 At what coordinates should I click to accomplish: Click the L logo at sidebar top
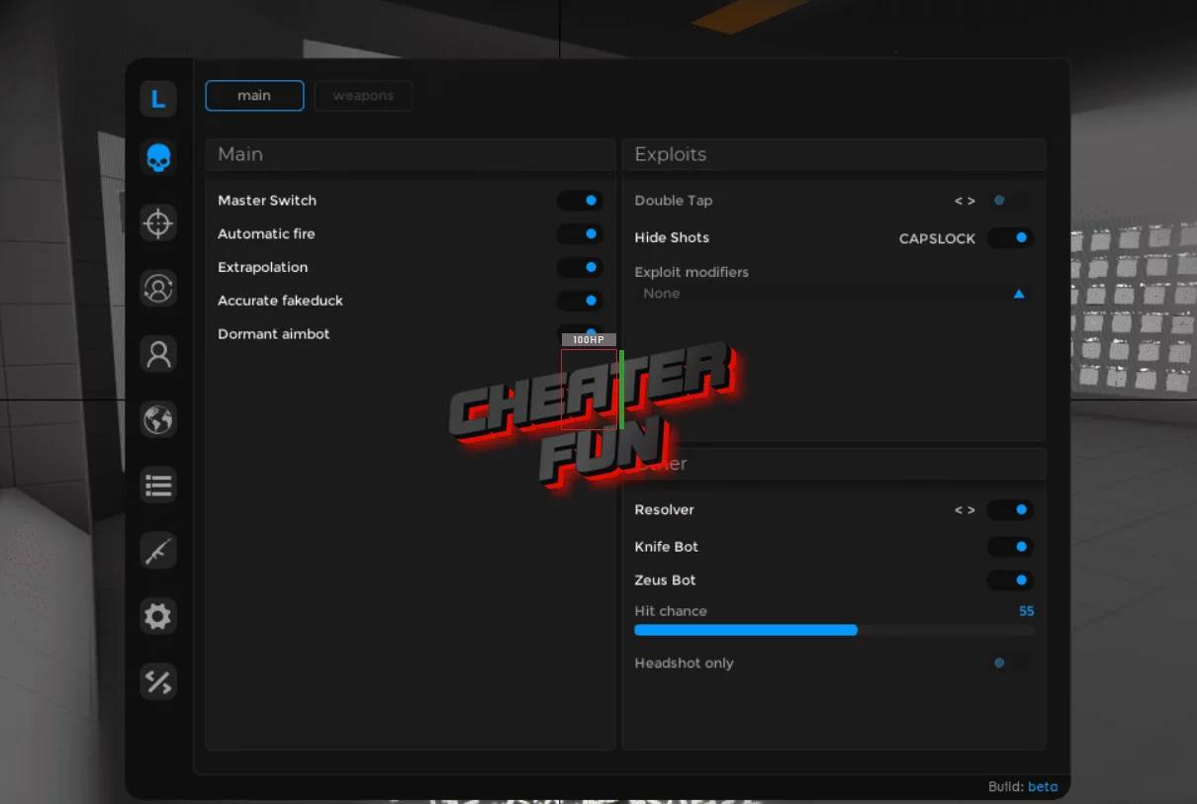157,98
